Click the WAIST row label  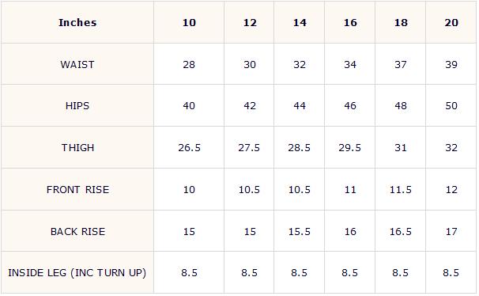pos(77,65)
